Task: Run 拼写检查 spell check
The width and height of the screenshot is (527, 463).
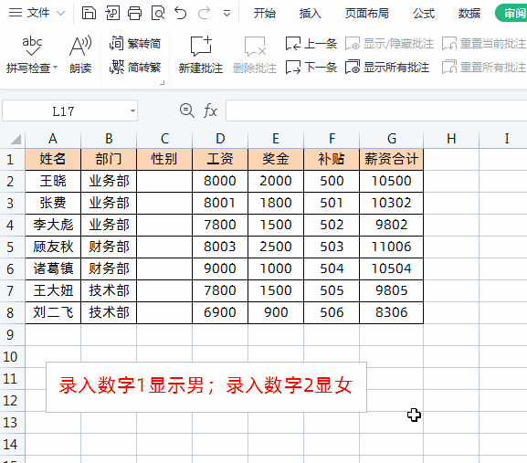Action: (32, 54)
